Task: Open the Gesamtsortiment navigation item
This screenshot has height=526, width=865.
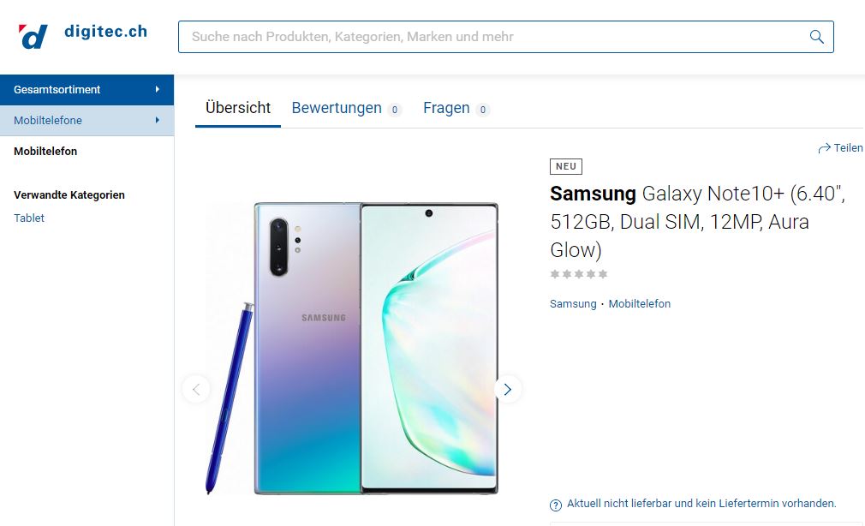Action: pyautogui.click(x=86, y=89)
